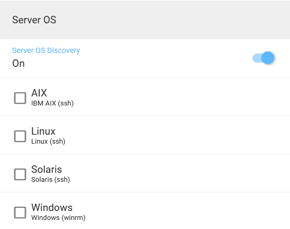
Task: Click empty area of the Linux row
Action: click(181, 135)
